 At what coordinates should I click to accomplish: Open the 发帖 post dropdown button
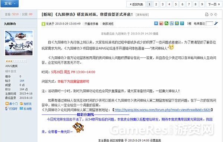pyautogui.click(x=10, y=4)
